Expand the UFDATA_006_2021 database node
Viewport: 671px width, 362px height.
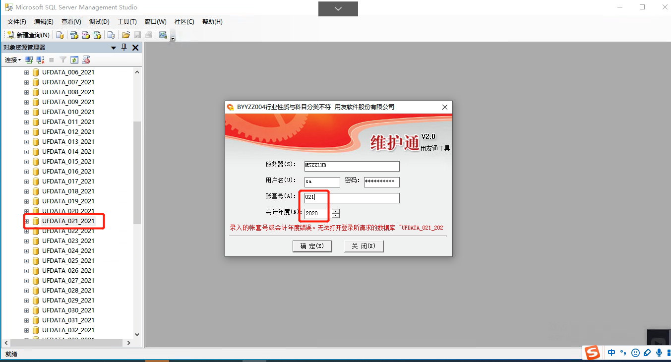click(x=27, y=72)
